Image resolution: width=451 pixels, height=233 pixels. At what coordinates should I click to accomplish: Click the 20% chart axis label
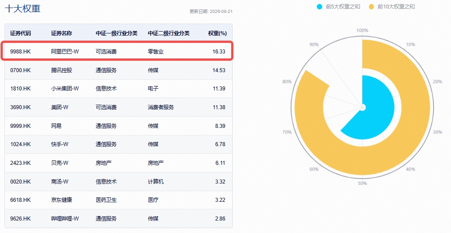click(438, 82)
